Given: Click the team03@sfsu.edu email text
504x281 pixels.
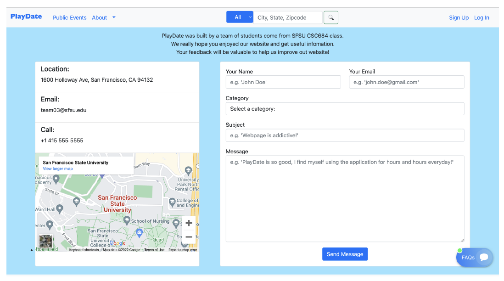Looking at the screenshot, I should 63,110.
